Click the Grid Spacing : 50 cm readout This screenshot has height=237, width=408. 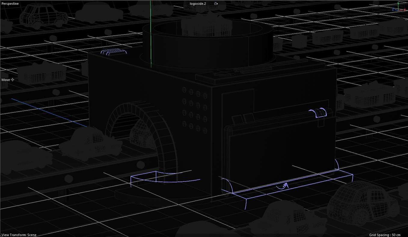pos(385,235)
